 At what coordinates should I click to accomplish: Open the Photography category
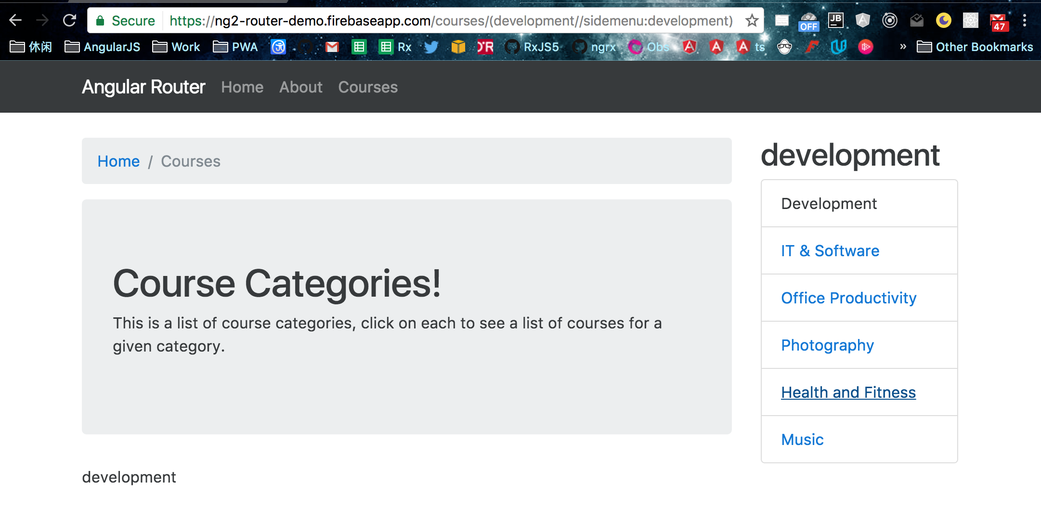coord(827,345)
